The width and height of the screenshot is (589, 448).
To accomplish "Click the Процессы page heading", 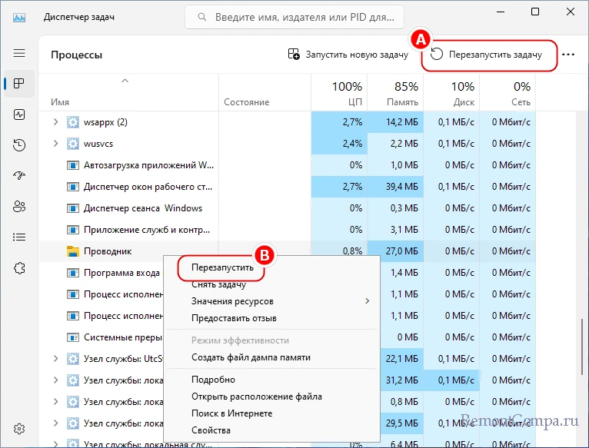I will [x=77, y=55].
